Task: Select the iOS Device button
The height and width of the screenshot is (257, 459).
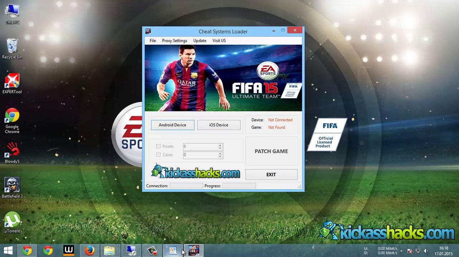Action: [x=219, y=125]
